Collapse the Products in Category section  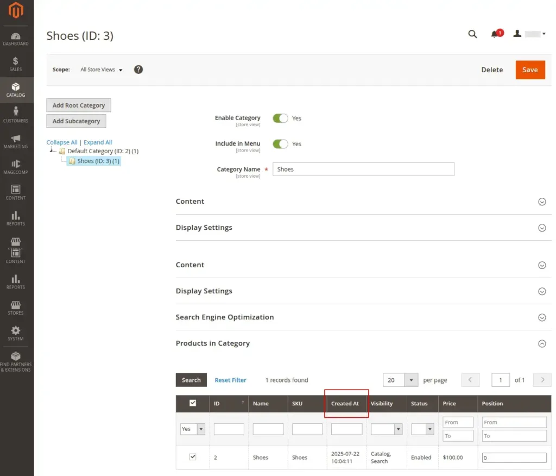pos(541,343)
